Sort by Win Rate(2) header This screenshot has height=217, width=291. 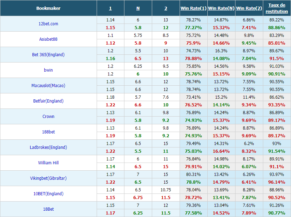tap(249, 8)
